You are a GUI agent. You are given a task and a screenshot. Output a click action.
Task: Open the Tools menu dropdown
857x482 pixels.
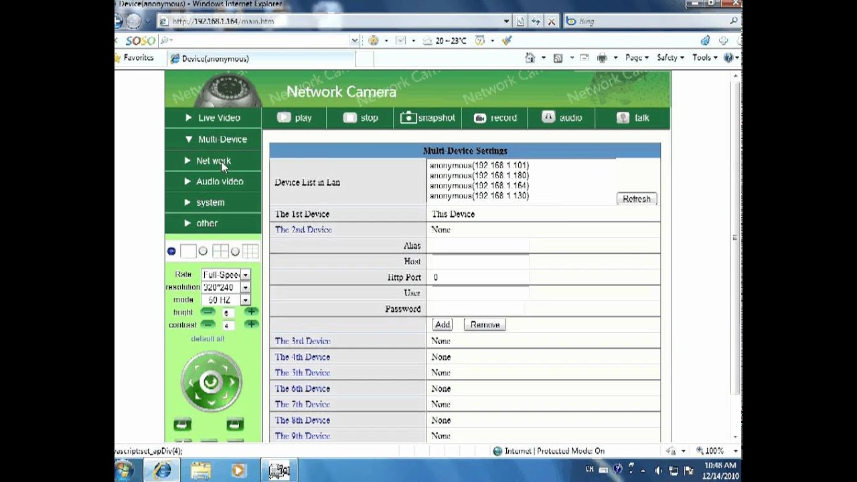tap(706, 58)
